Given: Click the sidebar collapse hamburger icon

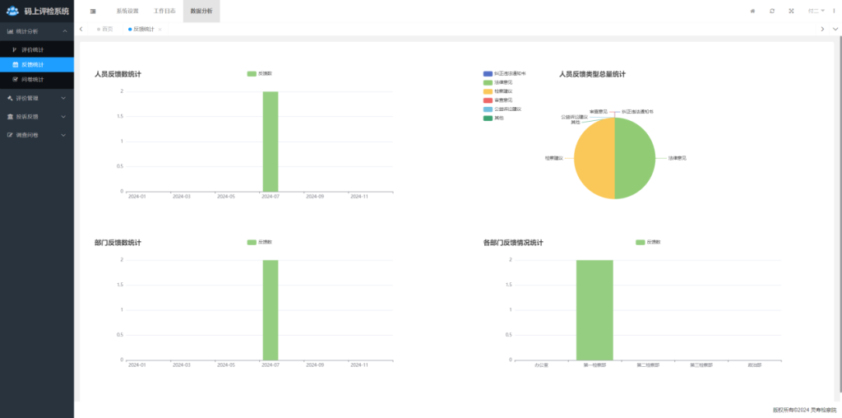Looking at the screenshot, I should [x=93, y=11].
